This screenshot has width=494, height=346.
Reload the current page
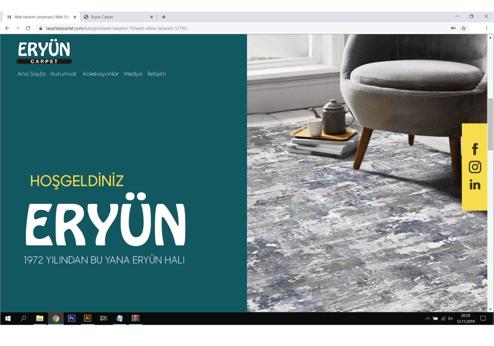[x=28, y=28]
